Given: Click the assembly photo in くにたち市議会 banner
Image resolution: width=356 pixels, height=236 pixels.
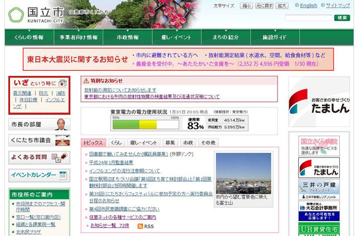Looking at the screenshot, I should (x=63, y=140).
